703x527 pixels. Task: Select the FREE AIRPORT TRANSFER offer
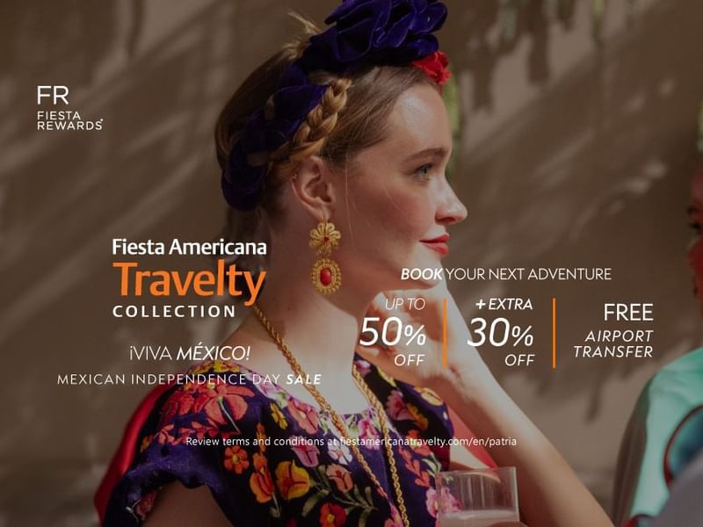tap(613, 331)
